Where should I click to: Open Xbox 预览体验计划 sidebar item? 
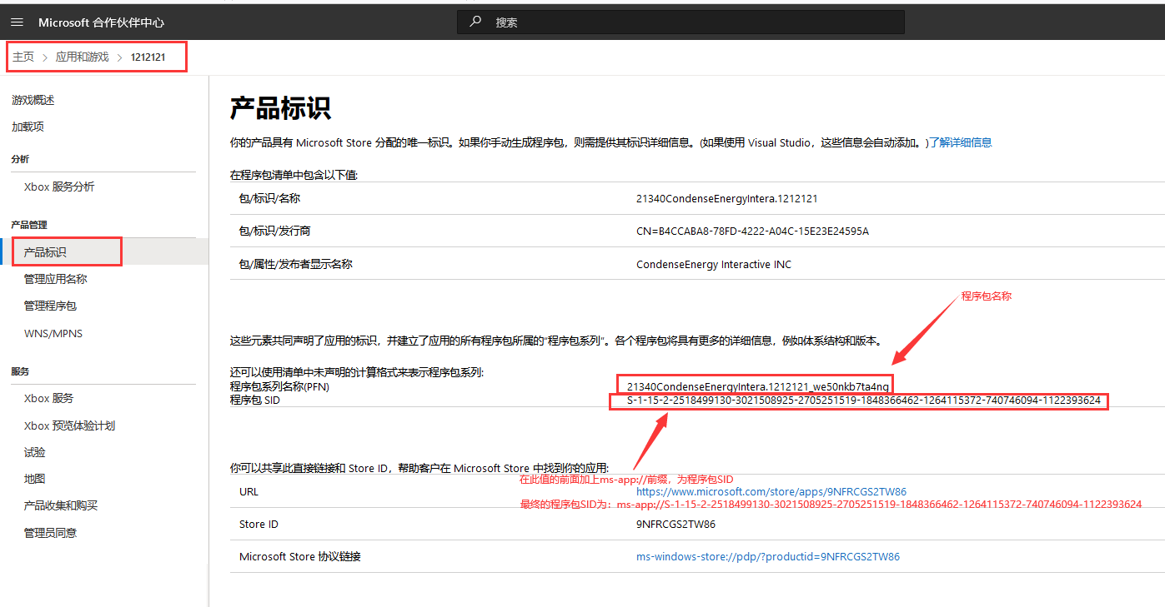click(x=69, y=425)
